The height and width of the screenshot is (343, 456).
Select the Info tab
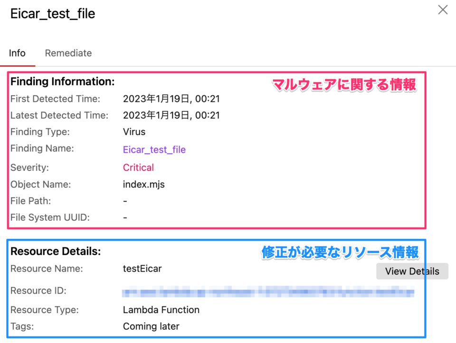(x=17, y=53)
